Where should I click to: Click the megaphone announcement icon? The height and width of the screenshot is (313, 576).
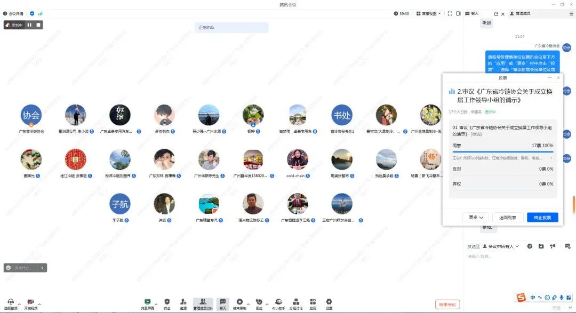click(553, 246)
